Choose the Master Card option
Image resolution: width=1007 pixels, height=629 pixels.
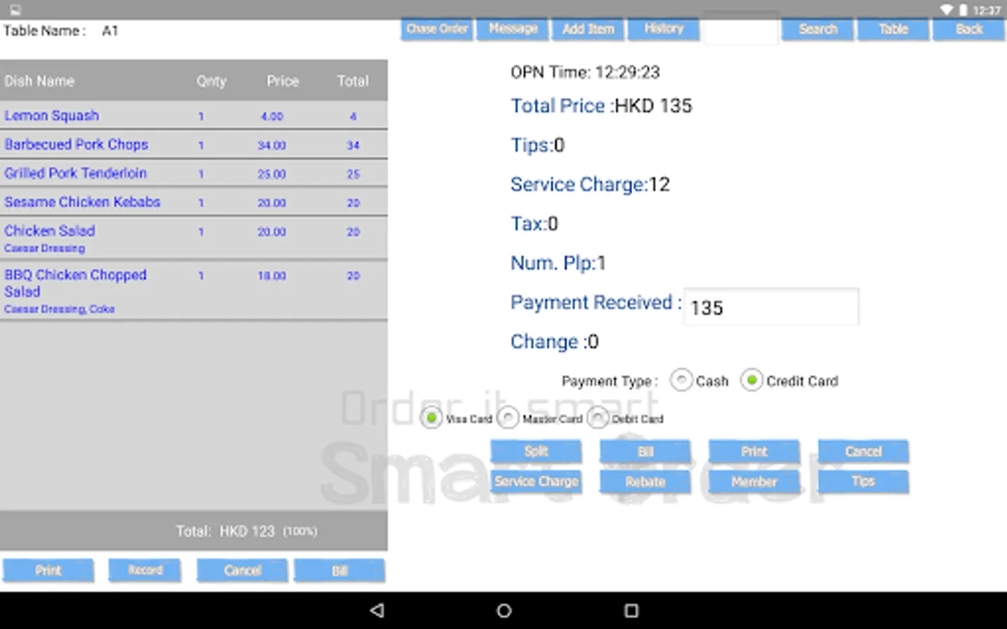tap(508, 418)
